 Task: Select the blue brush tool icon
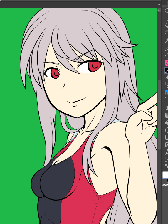point(167,92)
